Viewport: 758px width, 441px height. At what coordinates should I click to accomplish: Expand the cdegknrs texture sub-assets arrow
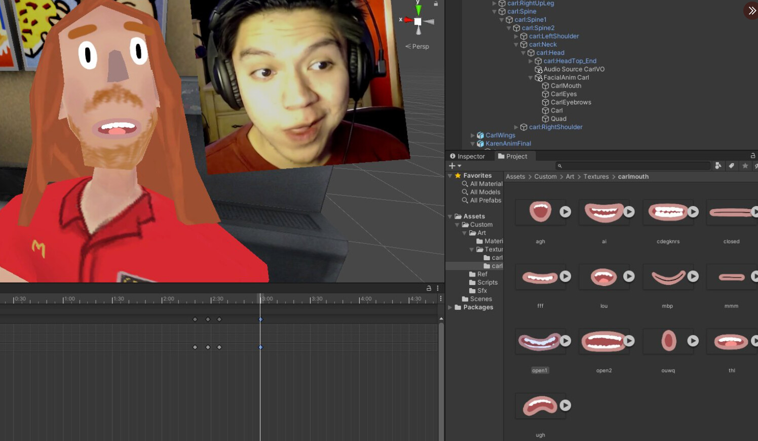693,212
